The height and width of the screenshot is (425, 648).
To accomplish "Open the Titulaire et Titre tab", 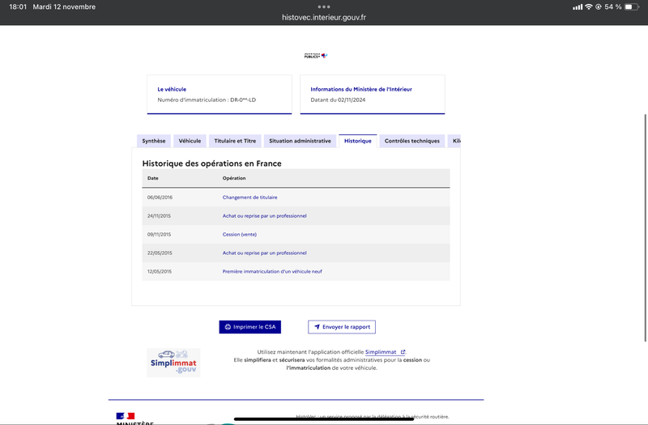I will (x=235, y=141).
